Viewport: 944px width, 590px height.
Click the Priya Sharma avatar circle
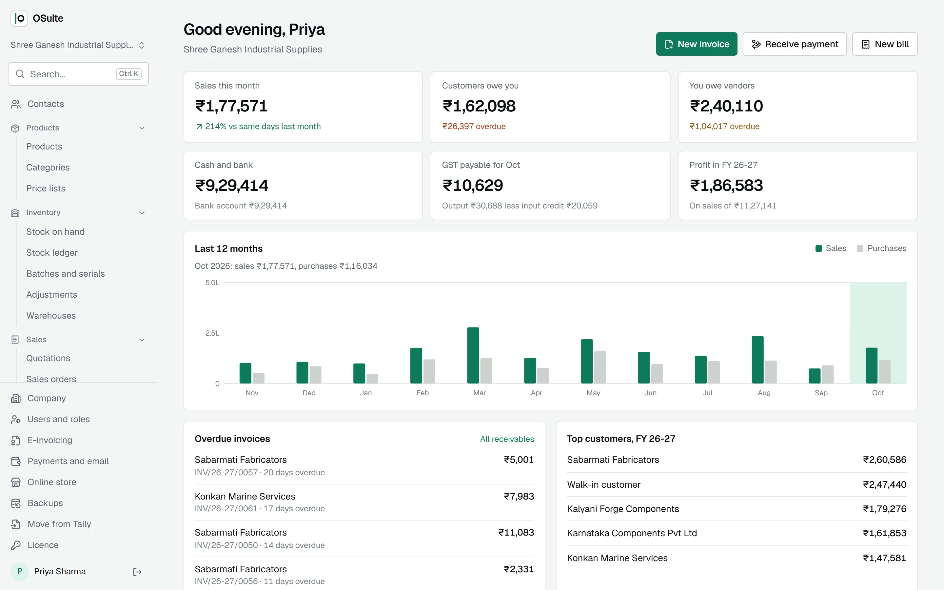tap(20, 571)
